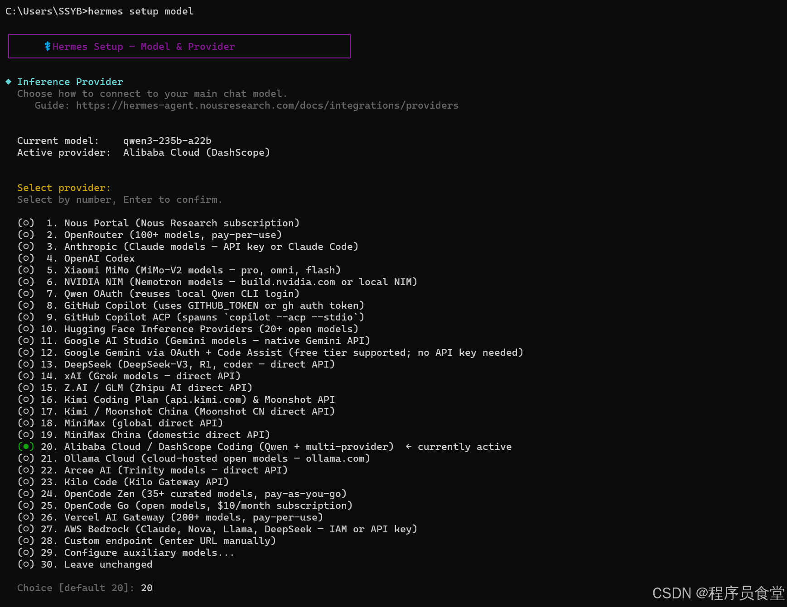The width and height of the screenshot is (787, 607).
Task: Click Configure auxiliary models... row text
Action: [x=149, y=553]
